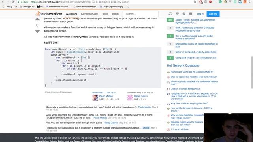Open Chrome menu with three dots

(x=250, y=2)
